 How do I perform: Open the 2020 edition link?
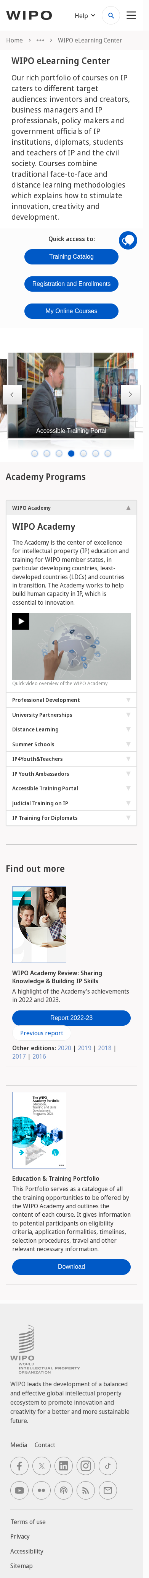[64, 1048]
